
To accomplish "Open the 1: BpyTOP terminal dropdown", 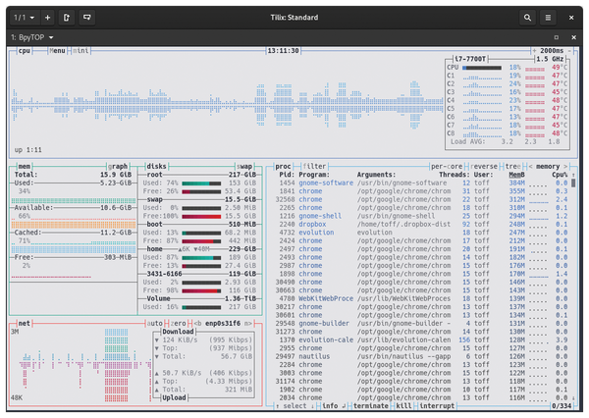I will pyautogui.click(x=32, y=37).
